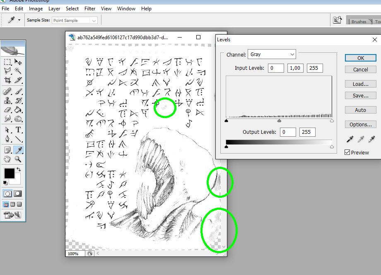
Task: Click the Set Black Point eyedropper in Levels
Action: (350, 139)
